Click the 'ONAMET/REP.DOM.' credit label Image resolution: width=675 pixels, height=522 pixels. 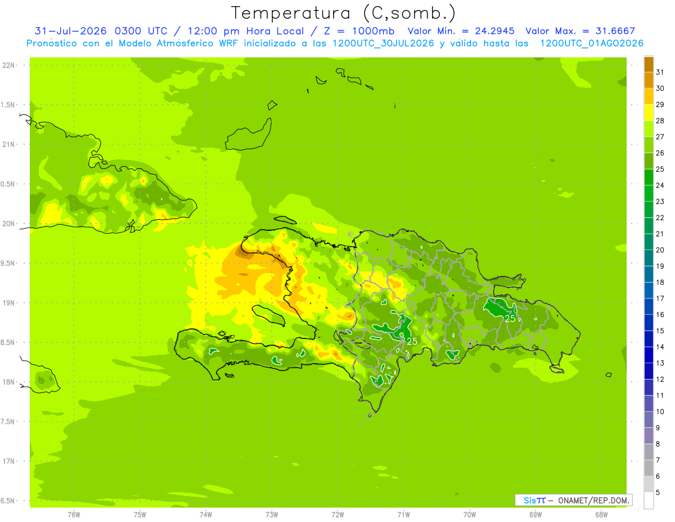click(x=593, y=500)
